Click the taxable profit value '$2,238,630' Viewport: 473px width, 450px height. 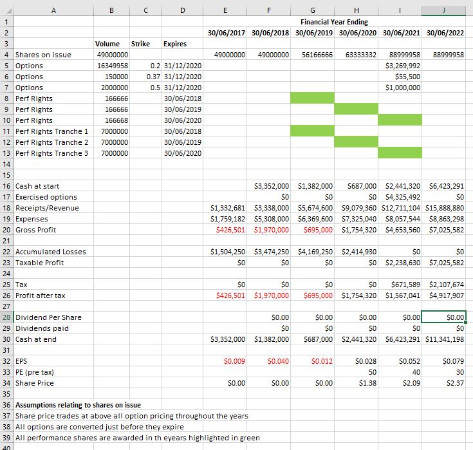point(400,263)
